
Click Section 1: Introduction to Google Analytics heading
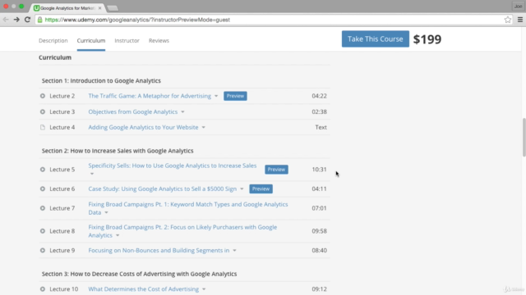tap(101, 80)
